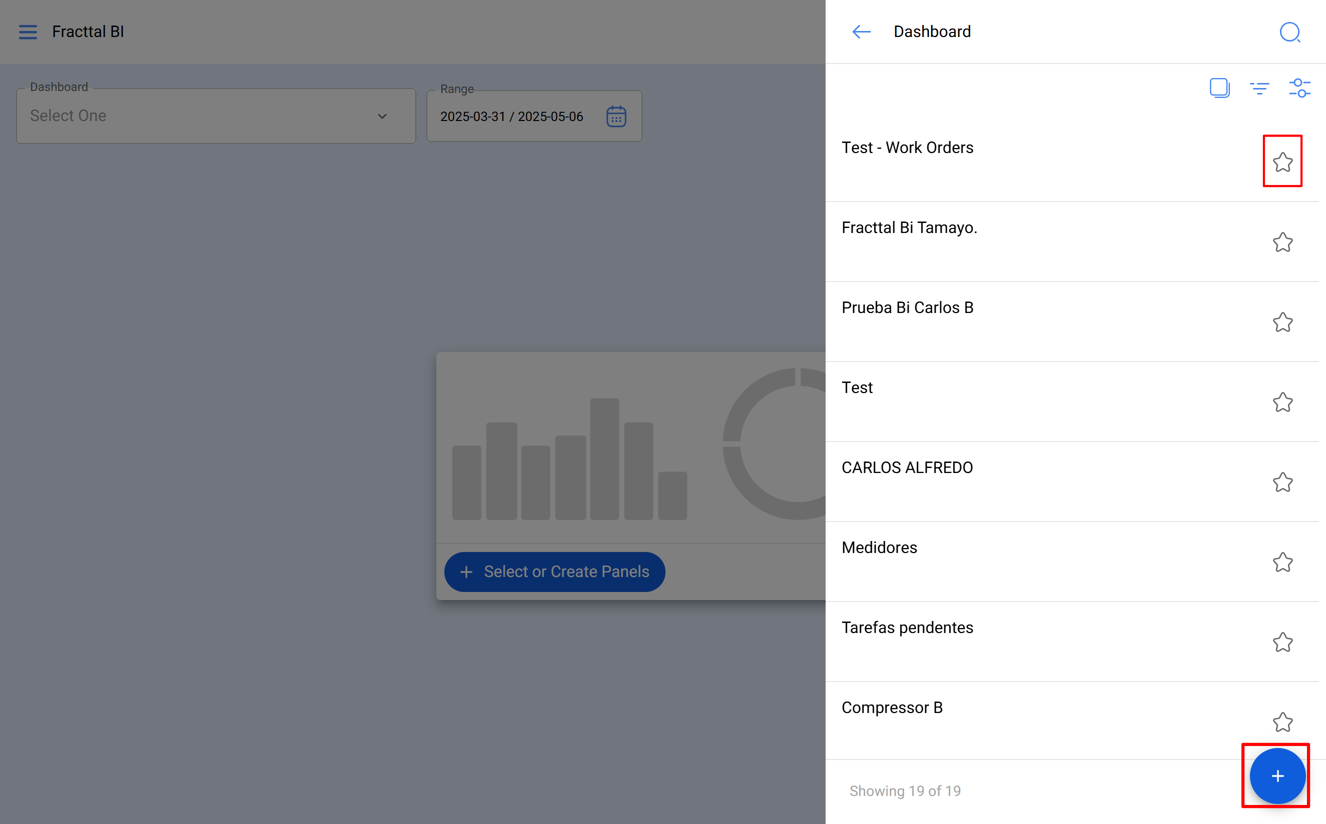Mark the Test dashboard as favorite
Viewport: 1326px width, 824px height.
click(1282, 402)
